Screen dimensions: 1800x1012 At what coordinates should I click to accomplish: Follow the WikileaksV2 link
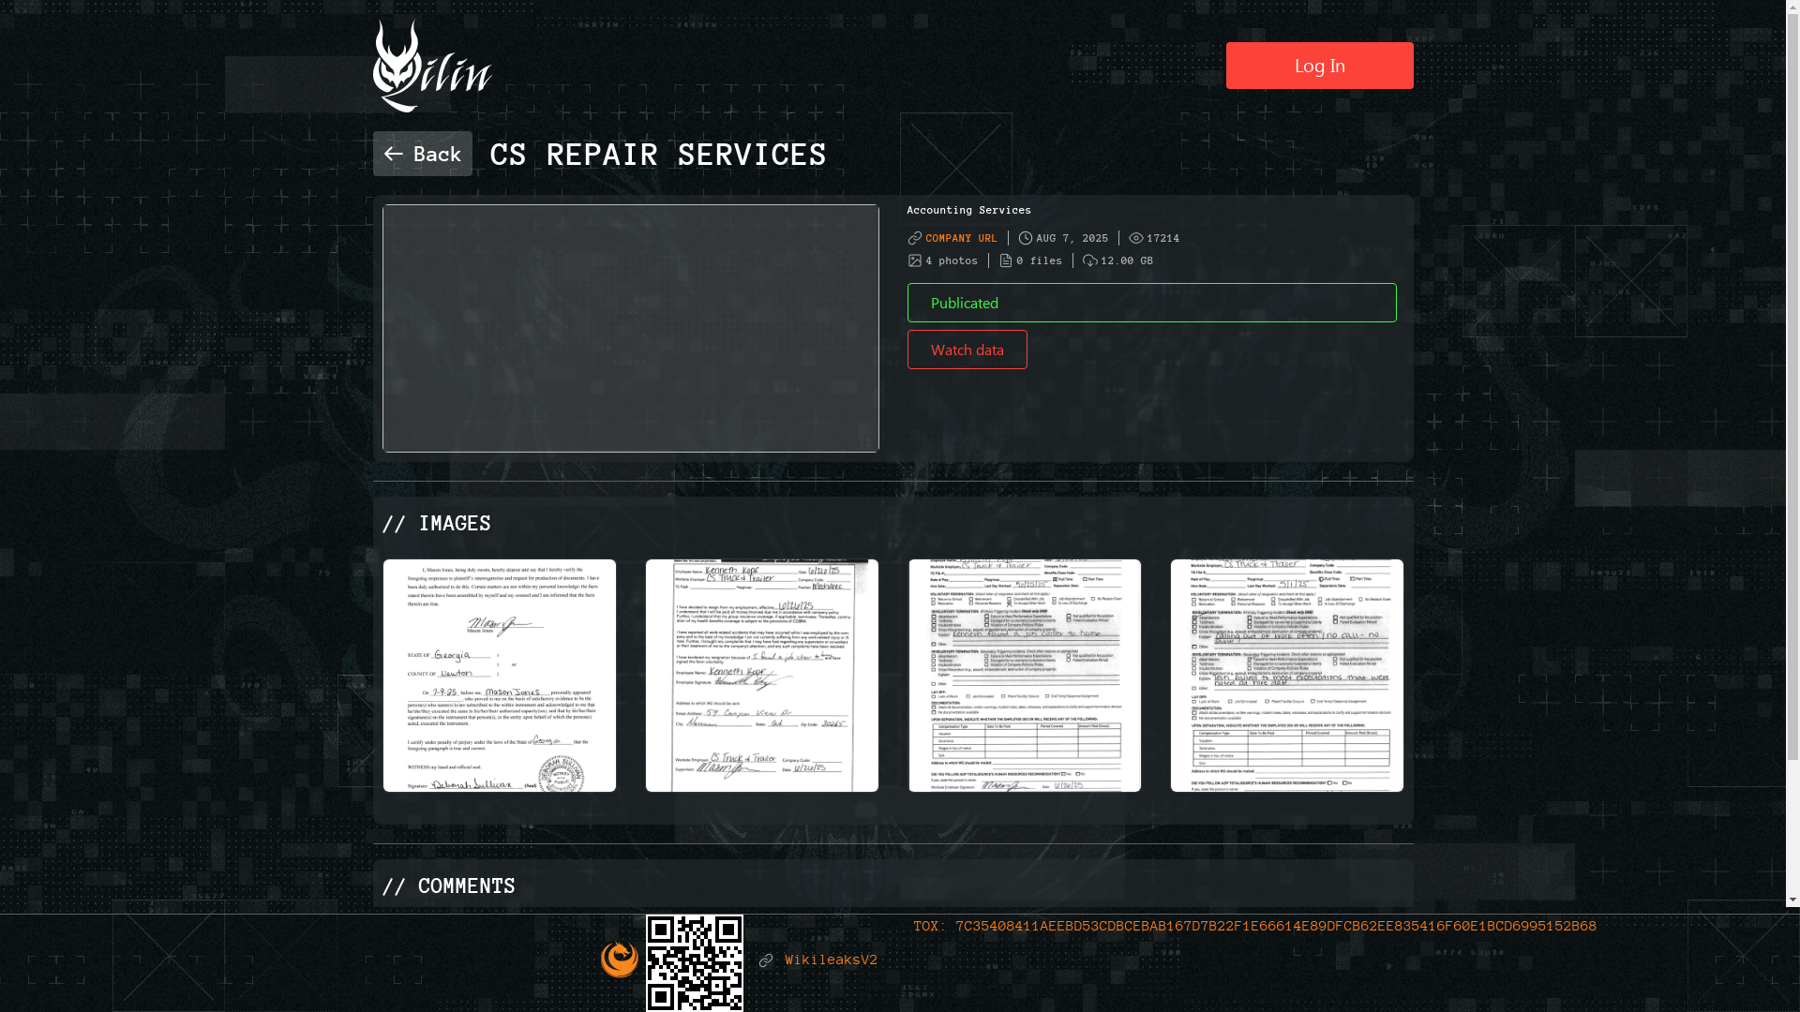(x=831, y=960)
